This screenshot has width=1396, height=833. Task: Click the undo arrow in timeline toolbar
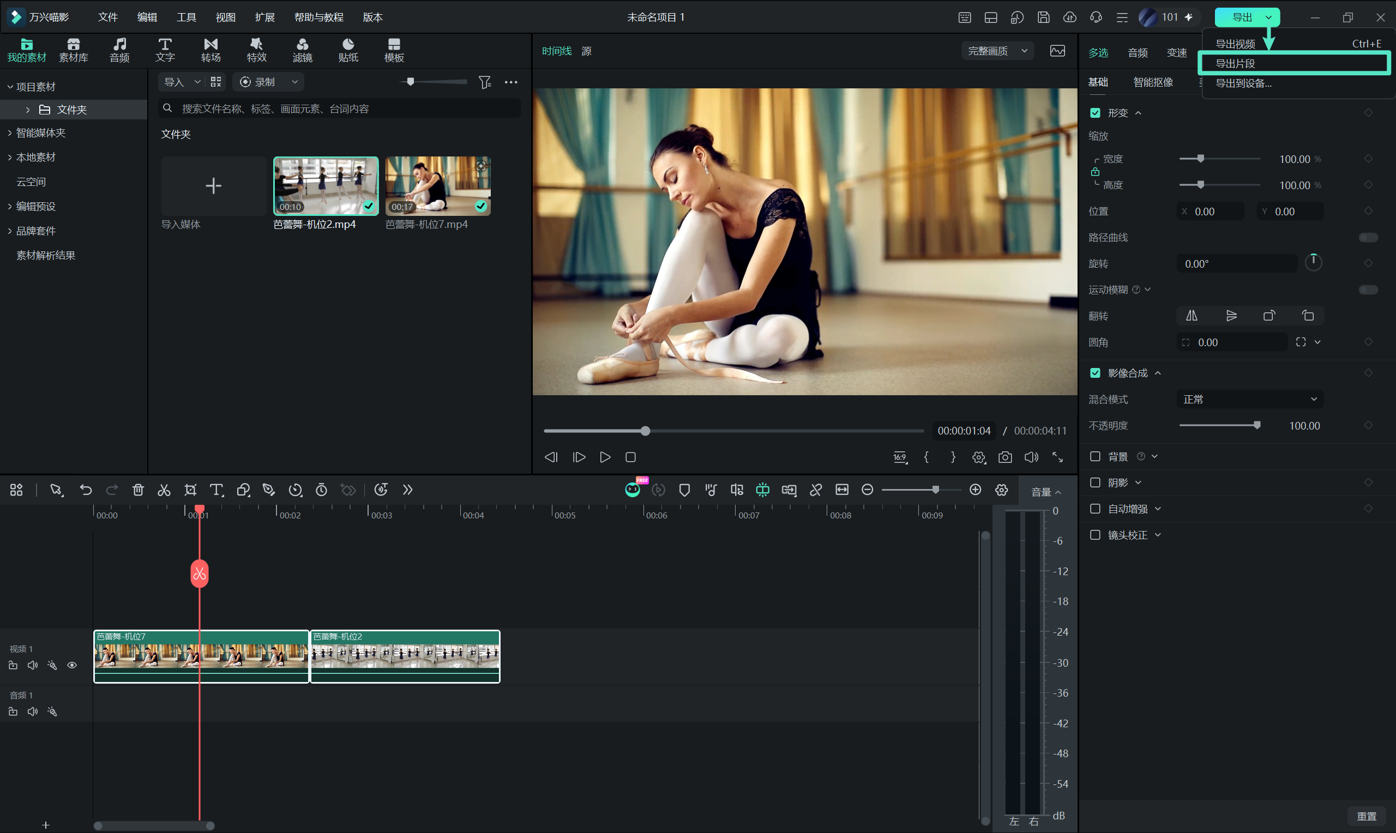pyautogui.click(x=85, y=490)
